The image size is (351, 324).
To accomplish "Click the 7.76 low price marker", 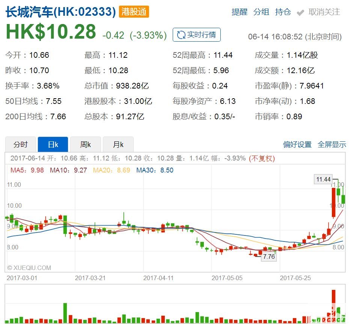I will point(269,256).
